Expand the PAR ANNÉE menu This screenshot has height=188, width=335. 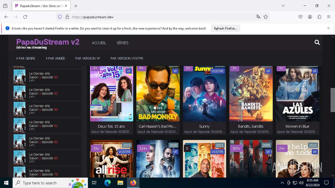[55, 58]
